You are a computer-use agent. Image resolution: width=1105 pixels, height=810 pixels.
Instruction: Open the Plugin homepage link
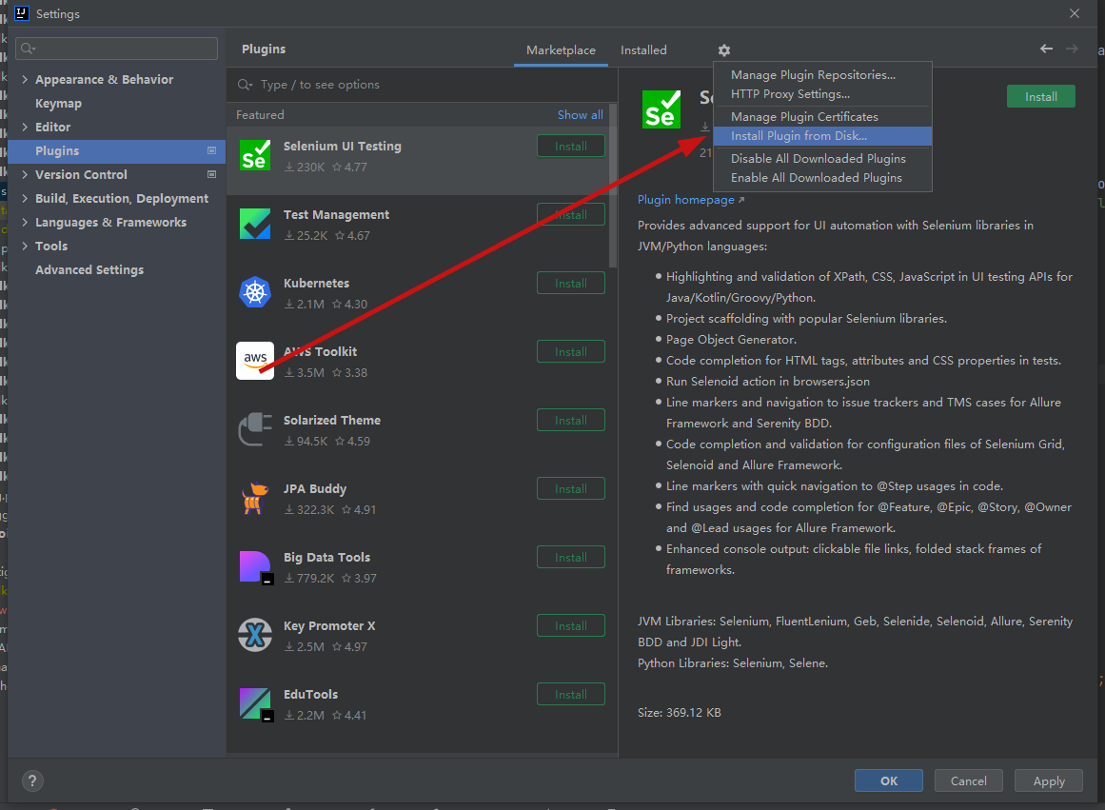691,200
